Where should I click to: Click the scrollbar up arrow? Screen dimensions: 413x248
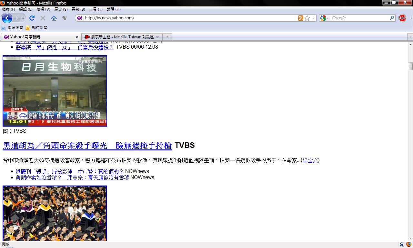pos(410,44)
